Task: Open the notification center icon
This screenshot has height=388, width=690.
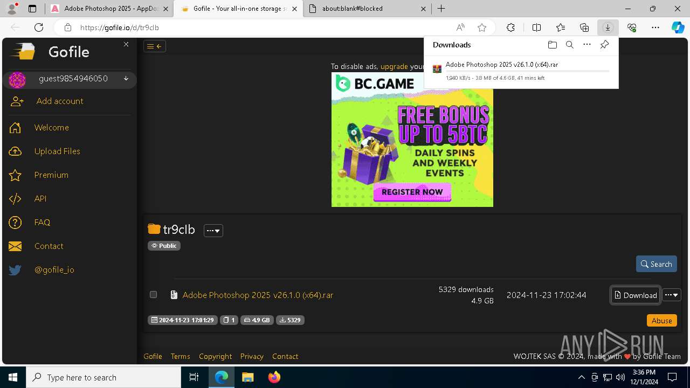Action: click(672, 377)
